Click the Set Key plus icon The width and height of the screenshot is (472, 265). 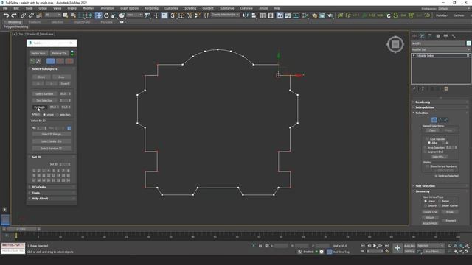pos(397,248)
